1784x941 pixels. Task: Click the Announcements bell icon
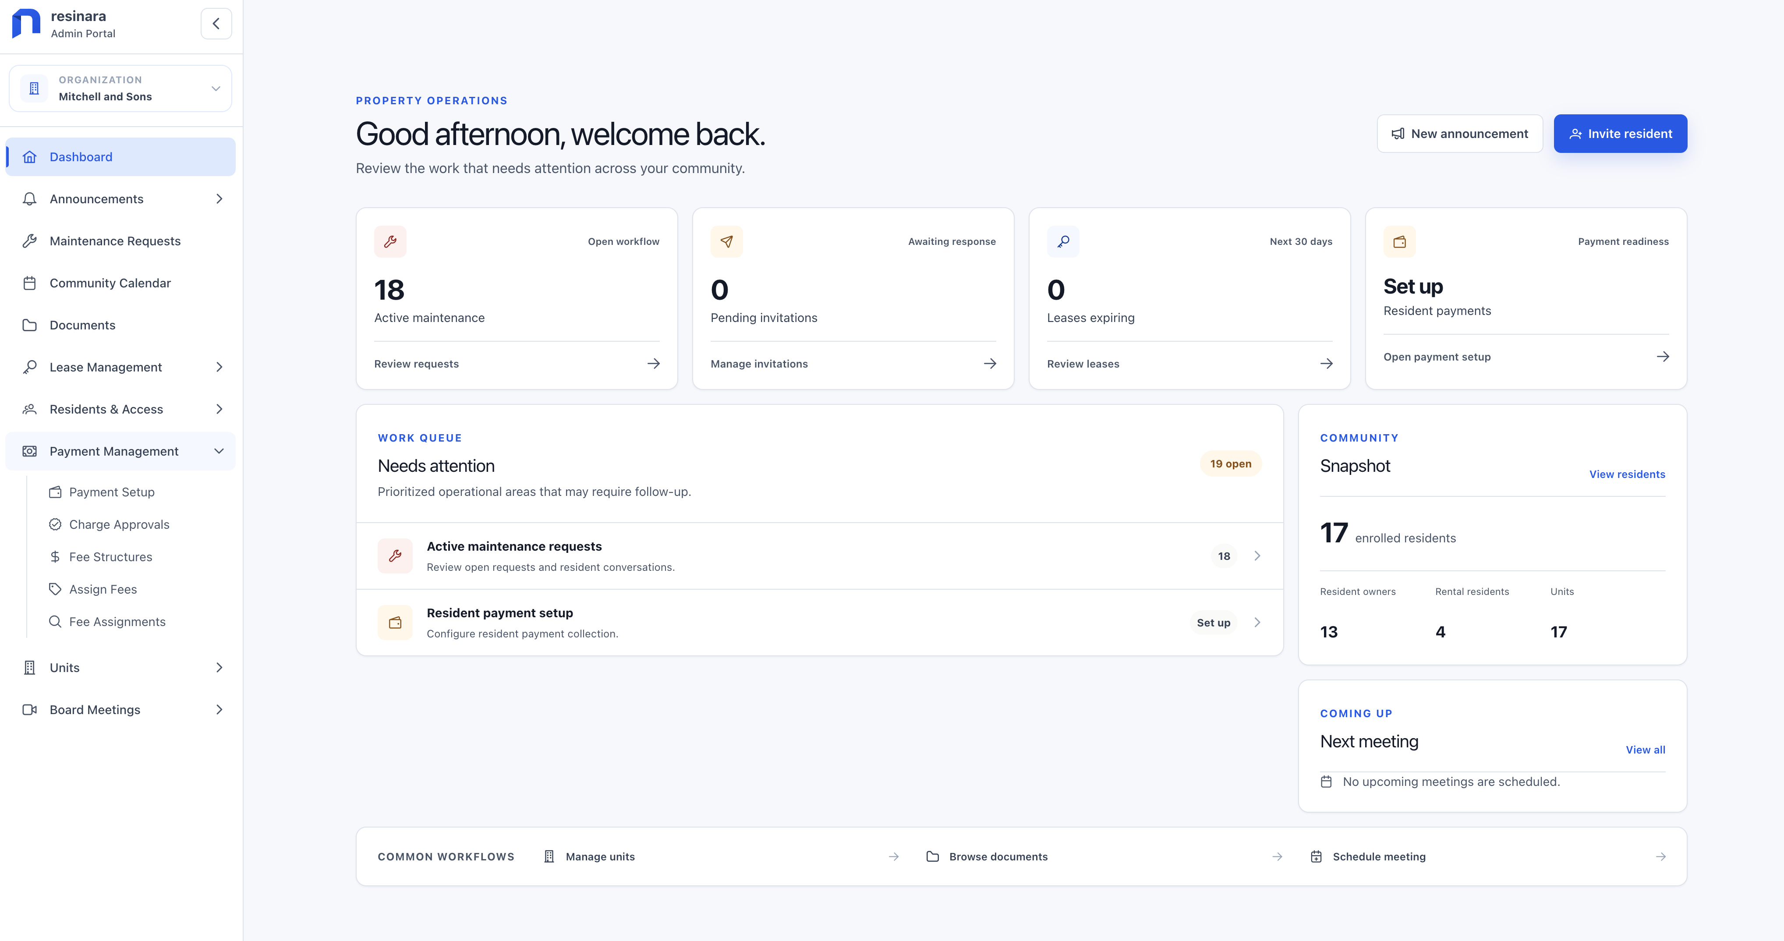[30, 199]
